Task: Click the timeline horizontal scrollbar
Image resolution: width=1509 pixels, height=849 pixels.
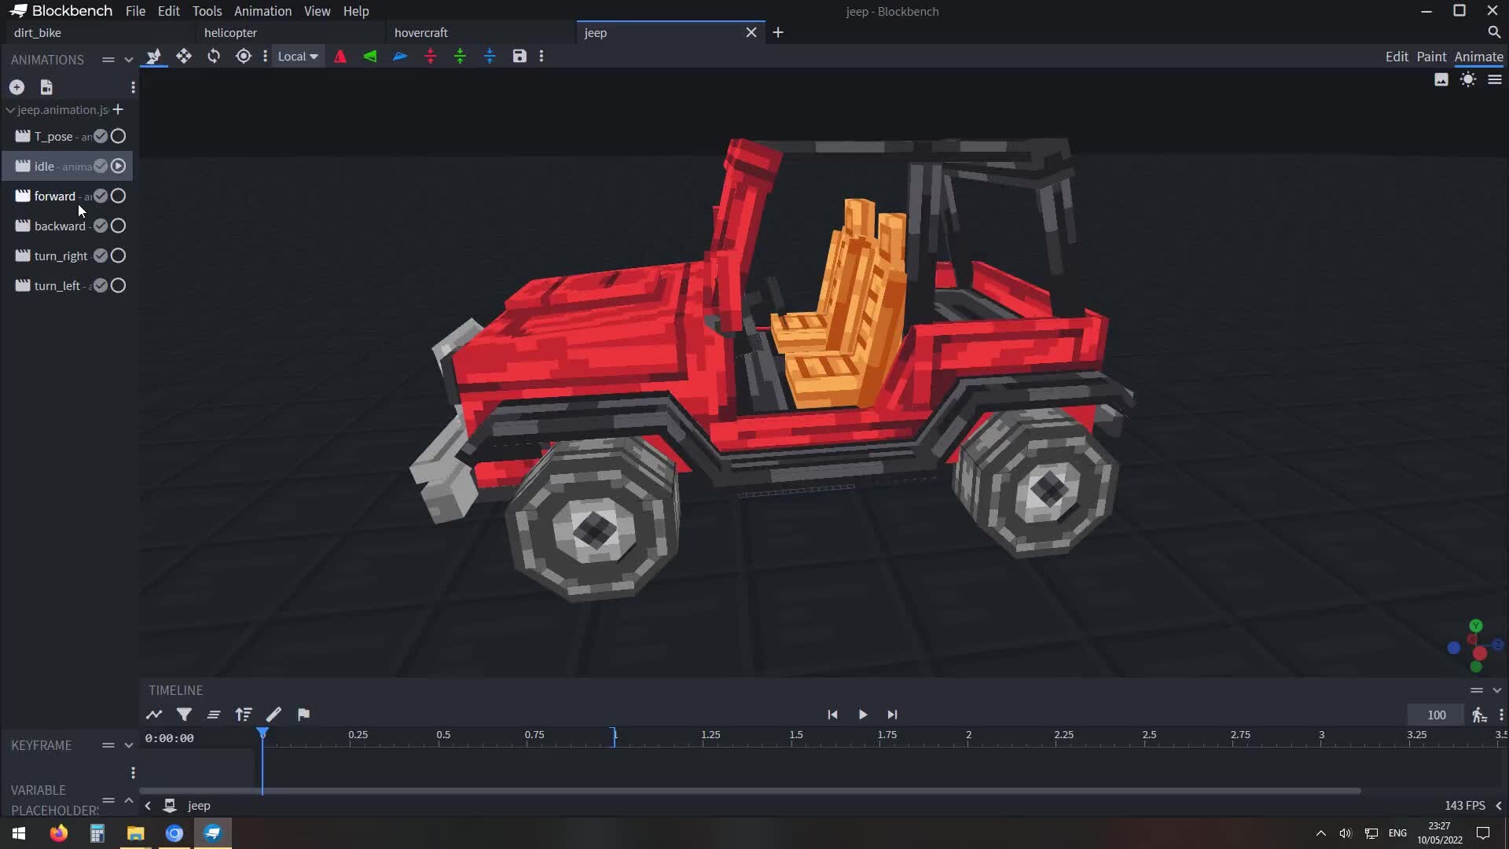Action: (750, 791)
